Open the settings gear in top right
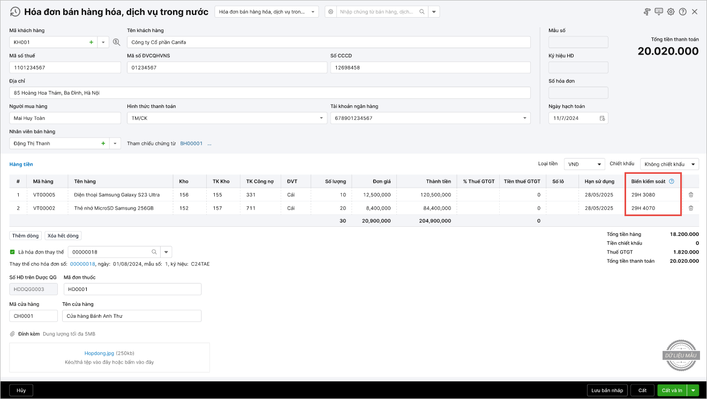The height and width of the screenshot is (399, 707). pos(671,12)
